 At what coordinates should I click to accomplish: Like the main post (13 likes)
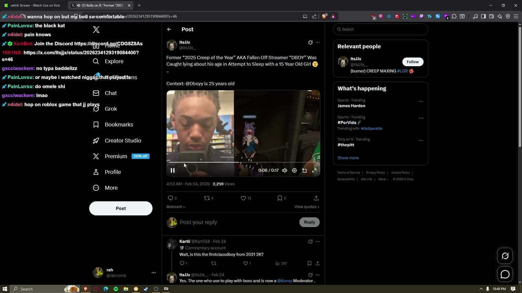(246, 198)
